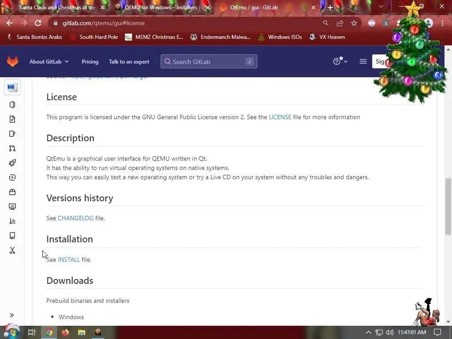This screenshot has width=452, height=339.
Task: Switch to QEMU for Windows Installers tab
Action: (x=162, y=8)
